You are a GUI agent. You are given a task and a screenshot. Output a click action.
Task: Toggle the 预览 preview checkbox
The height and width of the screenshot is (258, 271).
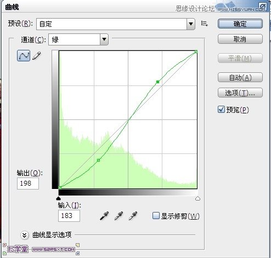(221, 110)
